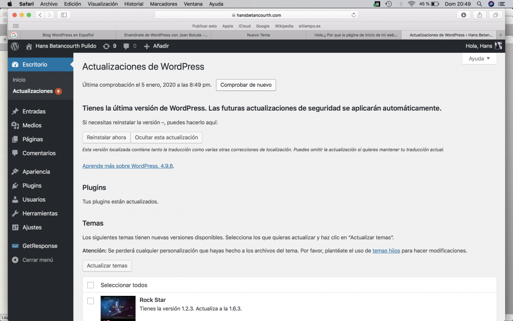Screen dimensions: 513x321
Task: Click user avatar next to Hola, Hans
Action: tap(498, 46)
